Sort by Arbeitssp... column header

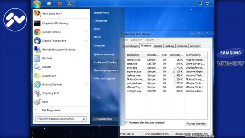(176, 55)
